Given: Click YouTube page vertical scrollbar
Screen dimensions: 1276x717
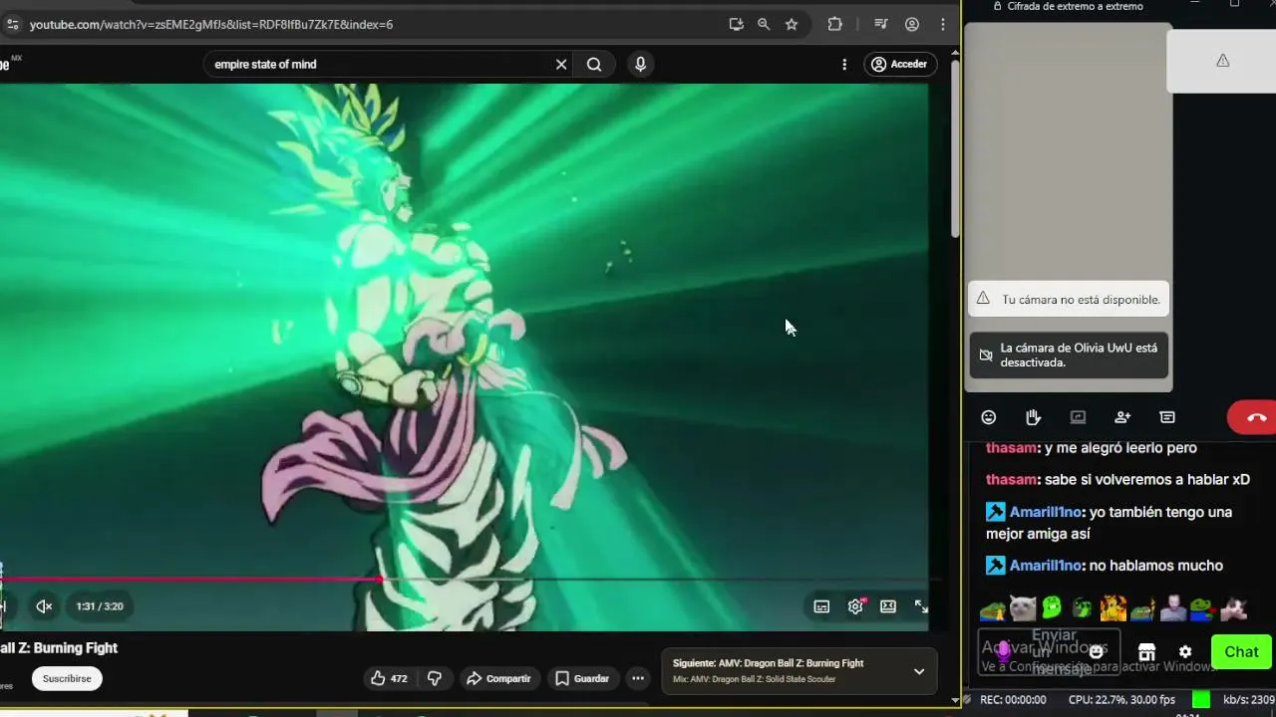Looking at the screenshot, I should [955, 149].
